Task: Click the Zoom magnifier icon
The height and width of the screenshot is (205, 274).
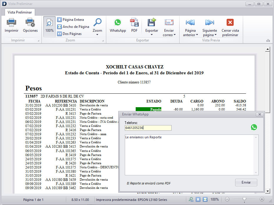Action: click(x=97, y=22)
